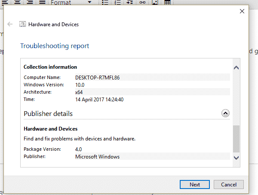
Task: Click the Publisher details heading text
Action: point(48,114)
